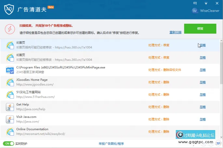Click 忽略 for the Visit Java.com row
The height and width of the screenshot is (148, 223).
202,119
